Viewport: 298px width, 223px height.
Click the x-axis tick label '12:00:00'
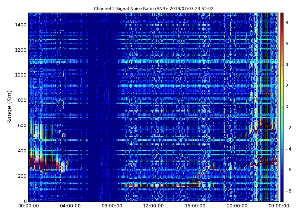click(153, 206)
